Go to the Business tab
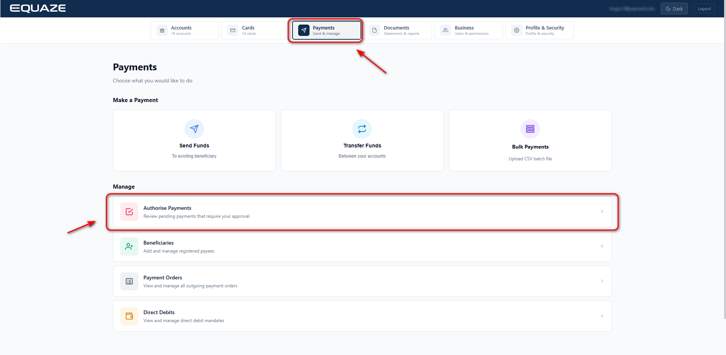 pyautogui.click(x=469, y=30)
